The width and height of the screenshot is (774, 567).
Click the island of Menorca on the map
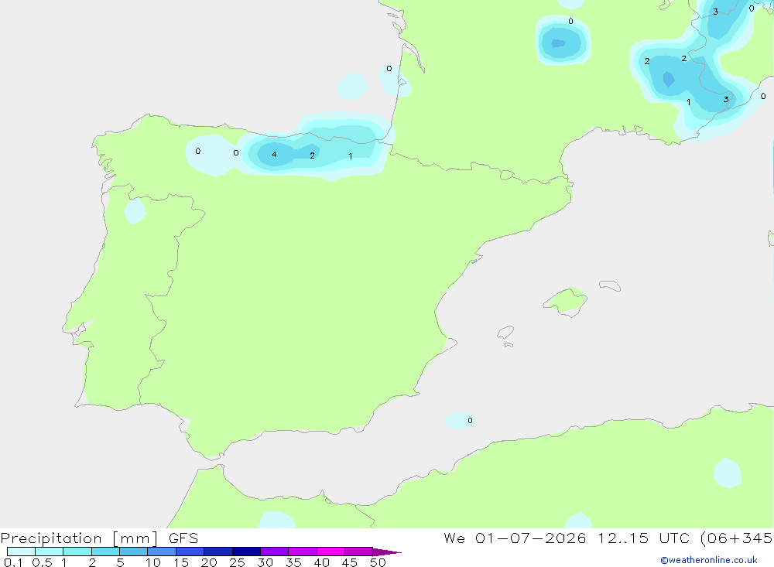coord(610,285)
